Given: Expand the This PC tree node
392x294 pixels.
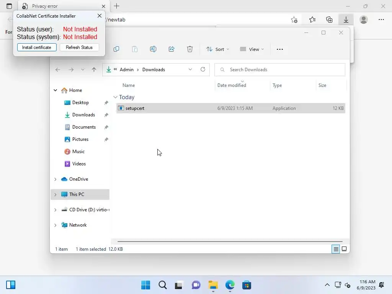Looking at the screenshot, I should 55,194.
